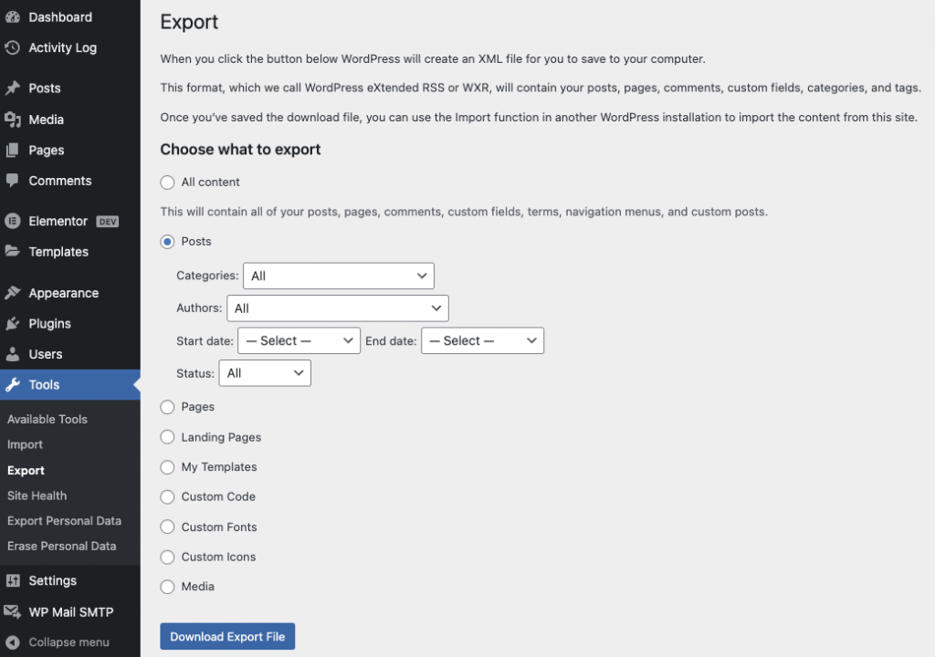This screenshot has height=657, width=935.
Task: Click the Appearance paintbrush icon
Action: (x=13, y=293)
